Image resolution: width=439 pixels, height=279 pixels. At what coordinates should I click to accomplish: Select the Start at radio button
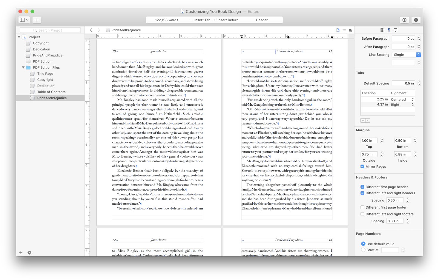[x=363, y=250]
